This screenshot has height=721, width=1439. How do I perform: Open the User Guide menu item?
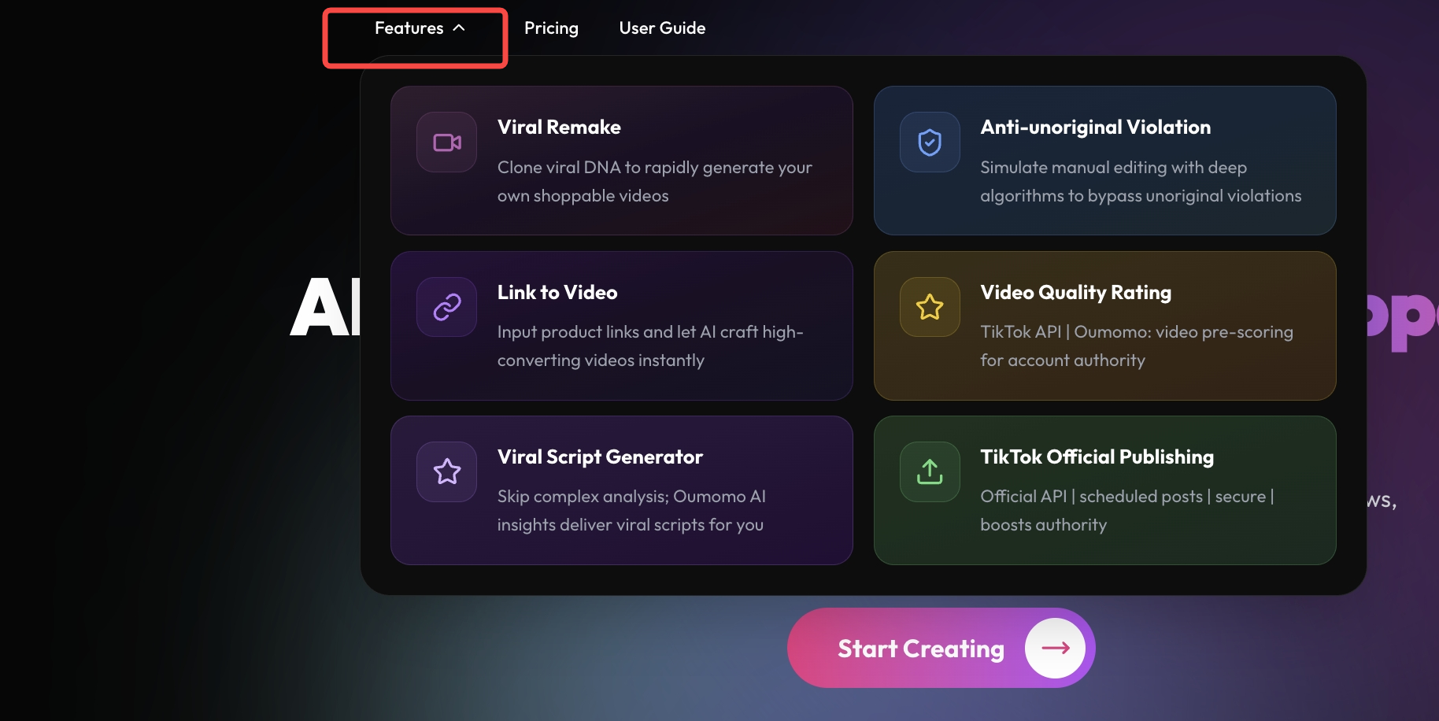point(662,28)
